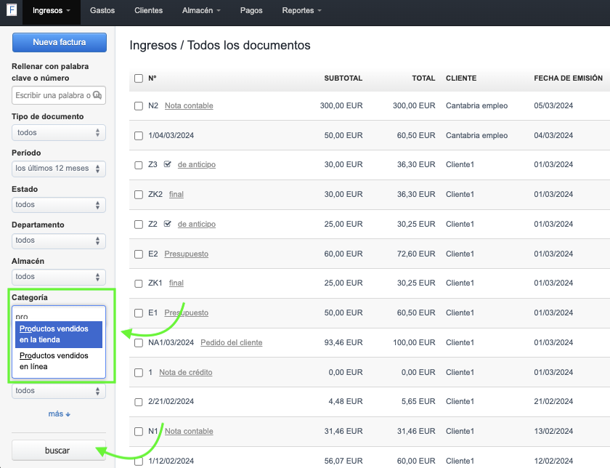Check the box for document N2

pyautogui.click(x=139, y=105)
